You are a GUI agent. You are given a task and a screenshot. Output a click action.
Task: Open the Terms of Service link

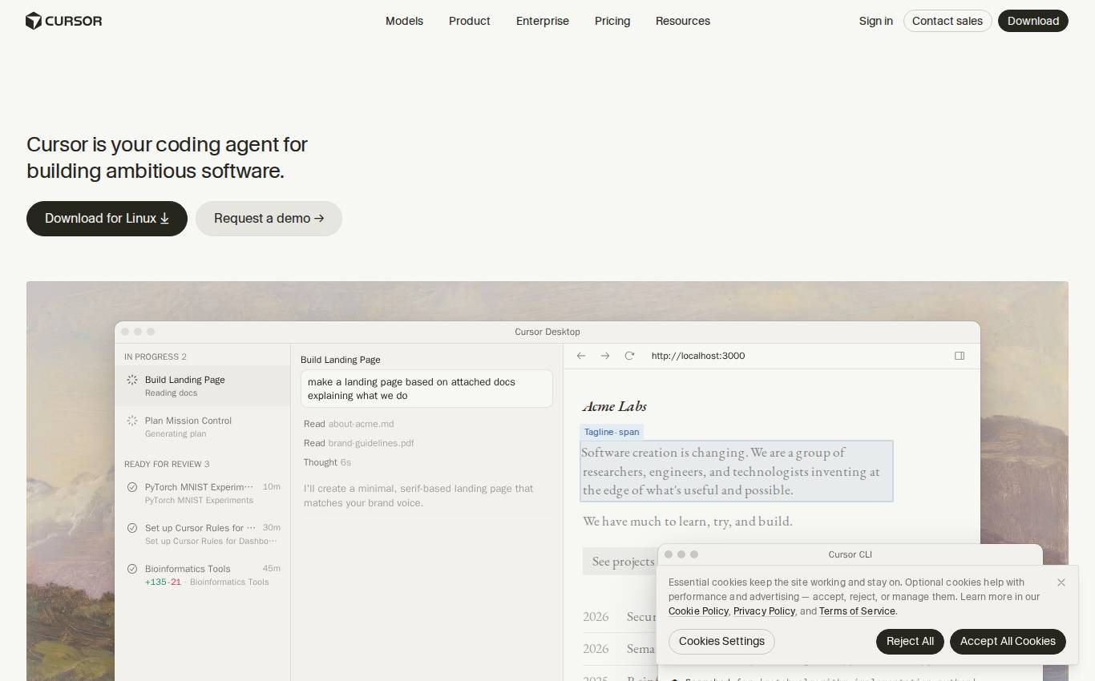pos(857,611)
